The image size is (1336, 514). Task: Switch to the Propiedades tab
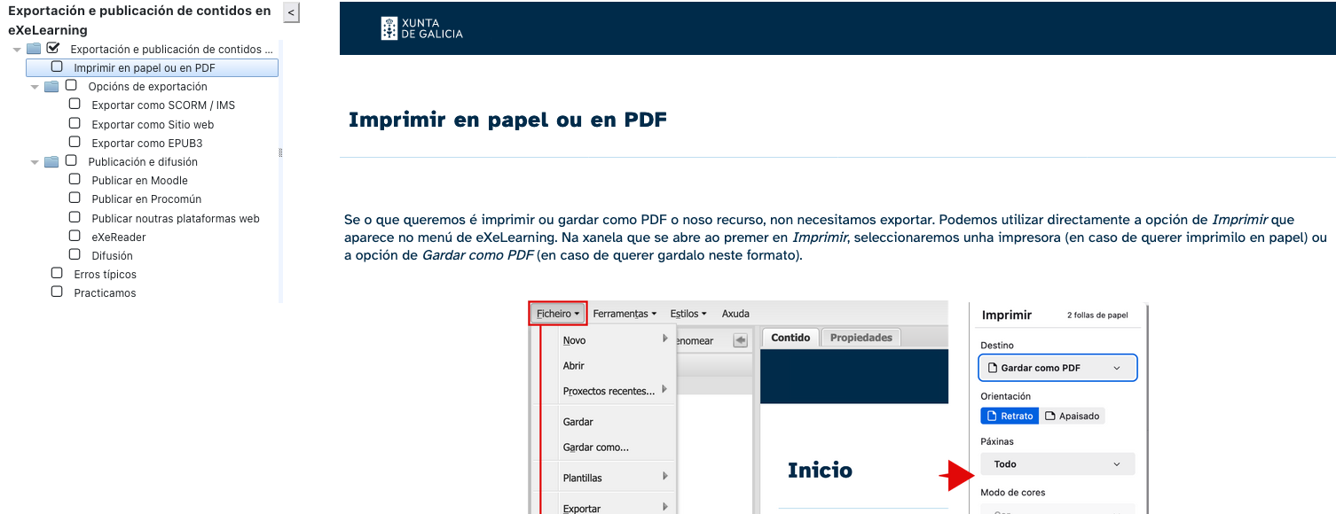(860, 337)
